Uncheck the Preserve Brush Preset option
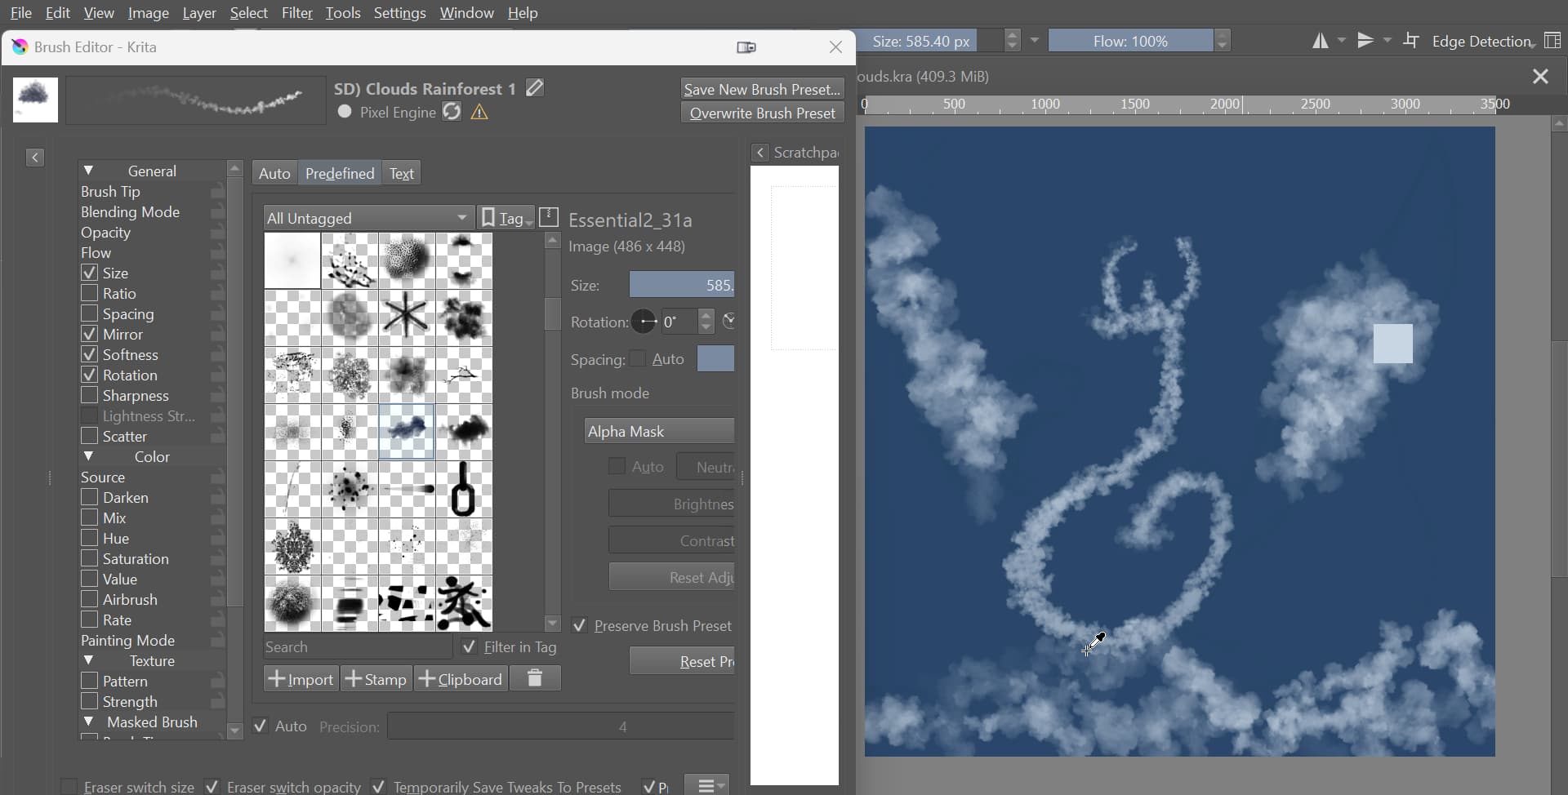This screenshot has height=795, width=1568. click(580, 625)
